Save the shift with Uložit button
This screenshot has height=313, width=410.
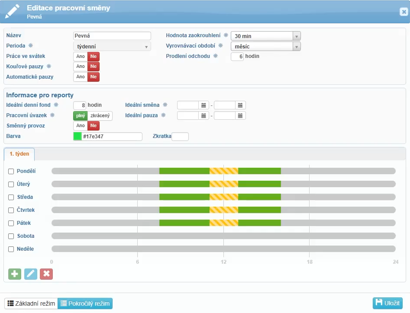tap(387, 303)
